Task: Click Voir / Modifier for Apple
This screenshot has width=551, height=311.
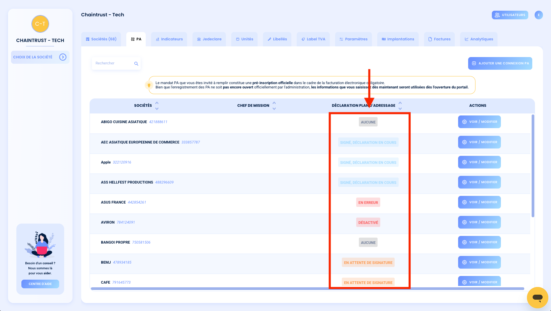Action: pyautogui.click(x=479, y=162)
